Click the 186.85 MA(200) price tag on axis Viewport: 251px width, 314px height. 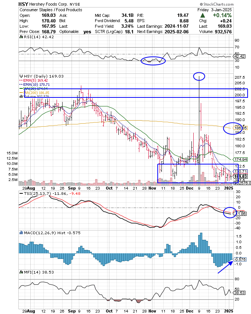241,128
